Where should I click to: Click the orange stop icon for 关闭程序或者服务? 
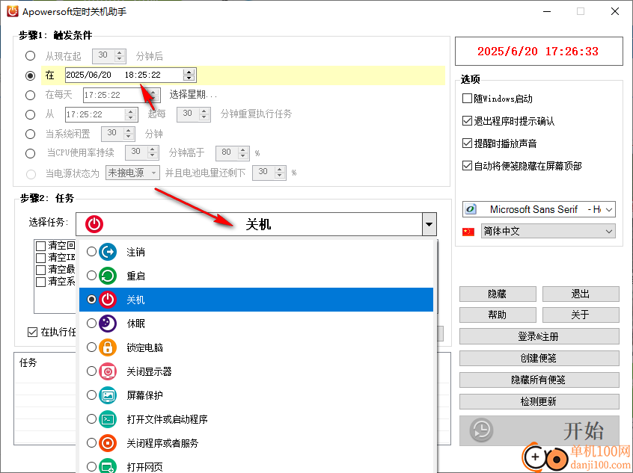[108, 443]
